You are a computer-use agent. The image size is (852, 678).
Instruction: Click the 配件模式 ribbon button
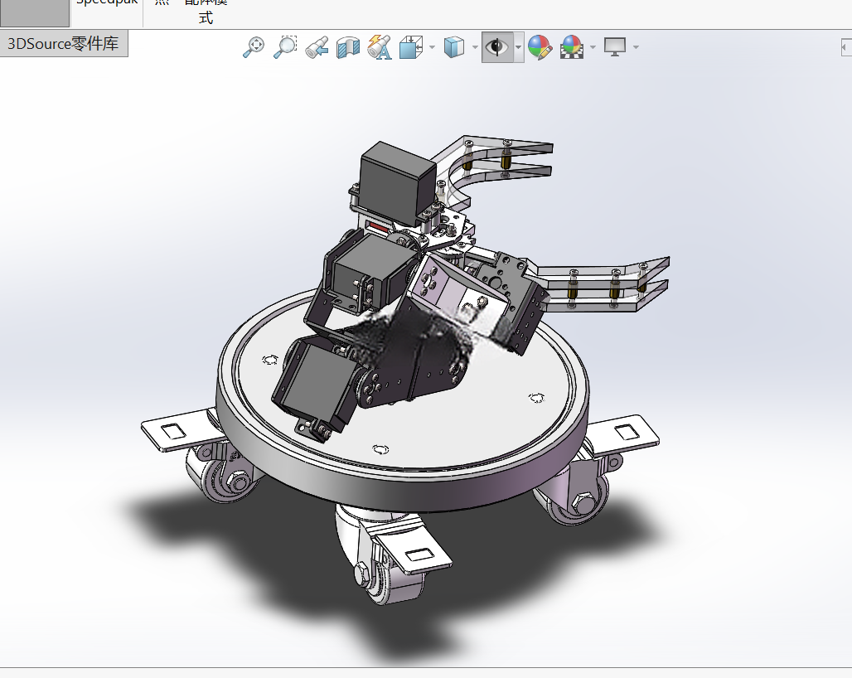click(206, 11)
